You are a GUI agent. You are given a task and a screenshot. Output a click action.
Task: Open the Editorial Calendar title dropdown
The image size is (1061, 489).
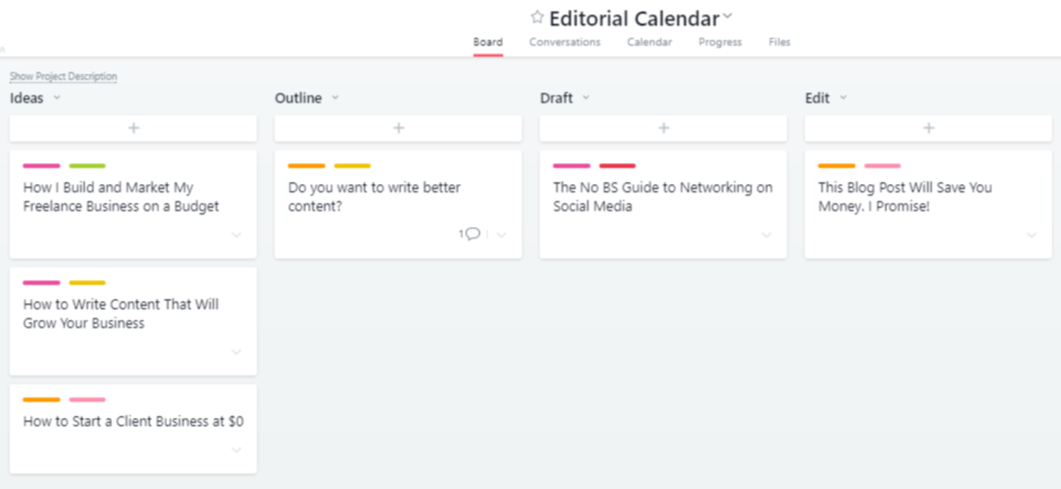point(727,15)
